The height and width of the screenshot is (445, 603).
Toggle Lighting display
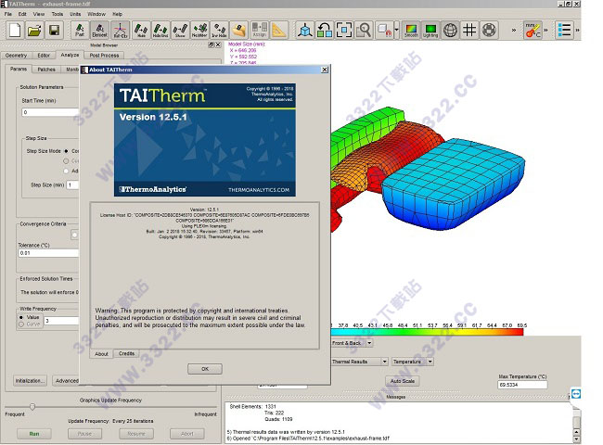coord(430,30)
